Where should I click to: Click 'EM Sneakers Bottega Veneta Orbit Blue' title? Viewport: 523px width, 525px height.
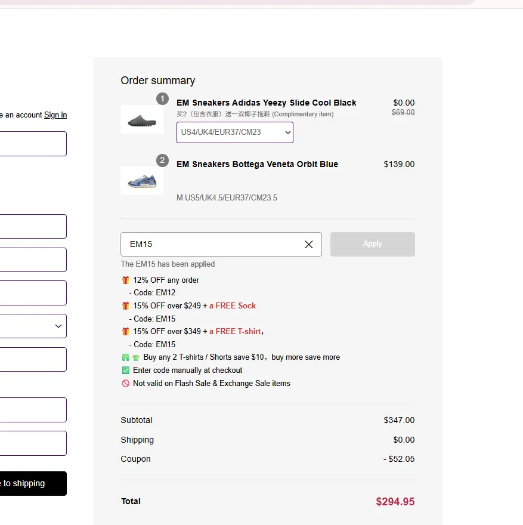click(257, 165)
